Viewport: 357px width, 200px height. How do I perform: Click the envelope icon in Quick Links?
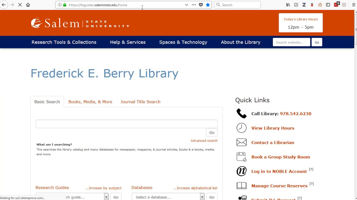click(242, 142)
